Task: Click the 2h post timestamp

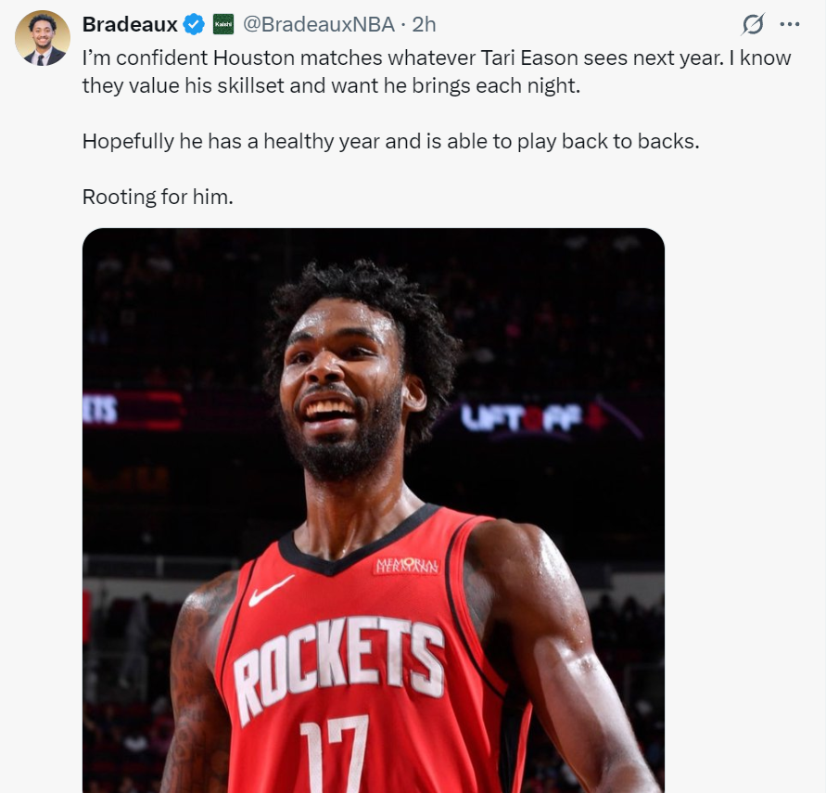Action: click(424, 24)
